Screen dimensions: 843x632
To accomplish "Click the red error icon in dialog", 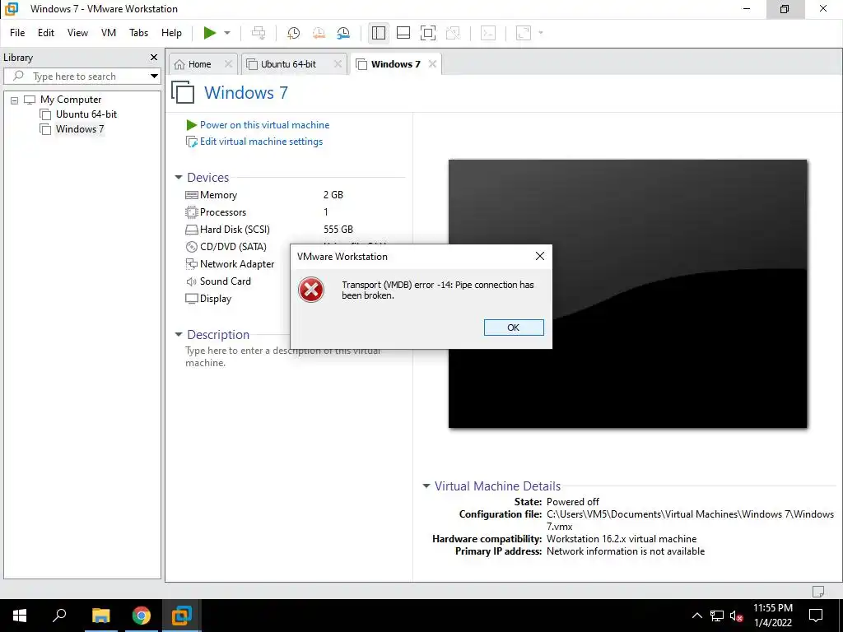I will point(311,290).
